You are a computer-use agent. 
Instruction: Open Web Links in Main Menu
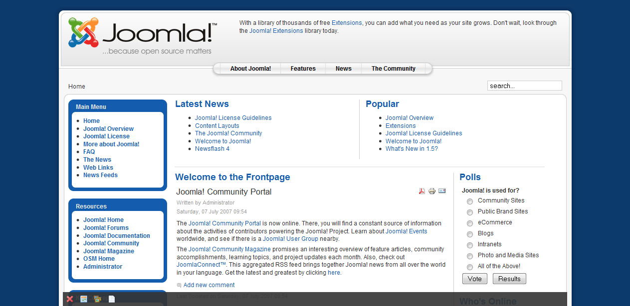(x=98, y=168)
